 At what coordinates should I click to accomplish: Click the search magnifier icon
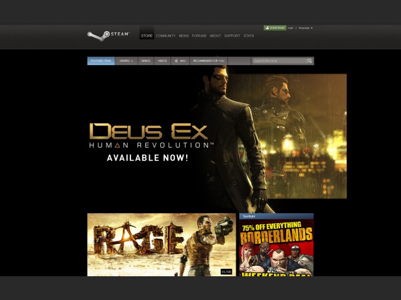[x=310, y=61]
